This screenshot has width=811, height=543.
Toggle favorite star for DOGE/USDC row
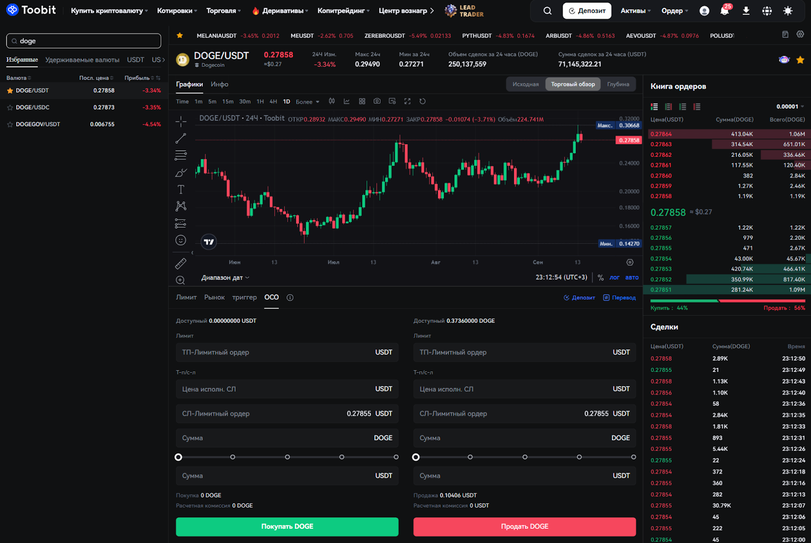pos(10,107)
